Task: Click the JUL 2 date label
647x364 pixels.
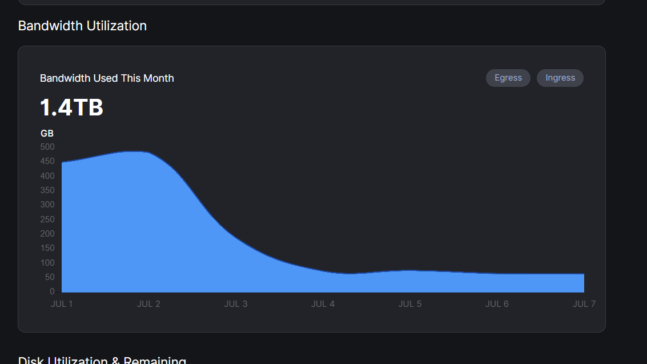Action: (x=148, y=304)
